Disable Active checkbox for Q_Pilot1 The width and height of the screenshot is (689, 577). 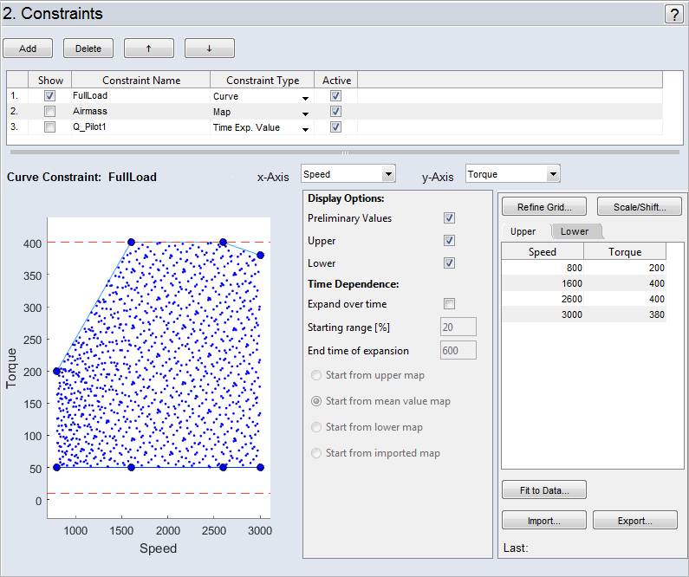[x=335, y=127]
